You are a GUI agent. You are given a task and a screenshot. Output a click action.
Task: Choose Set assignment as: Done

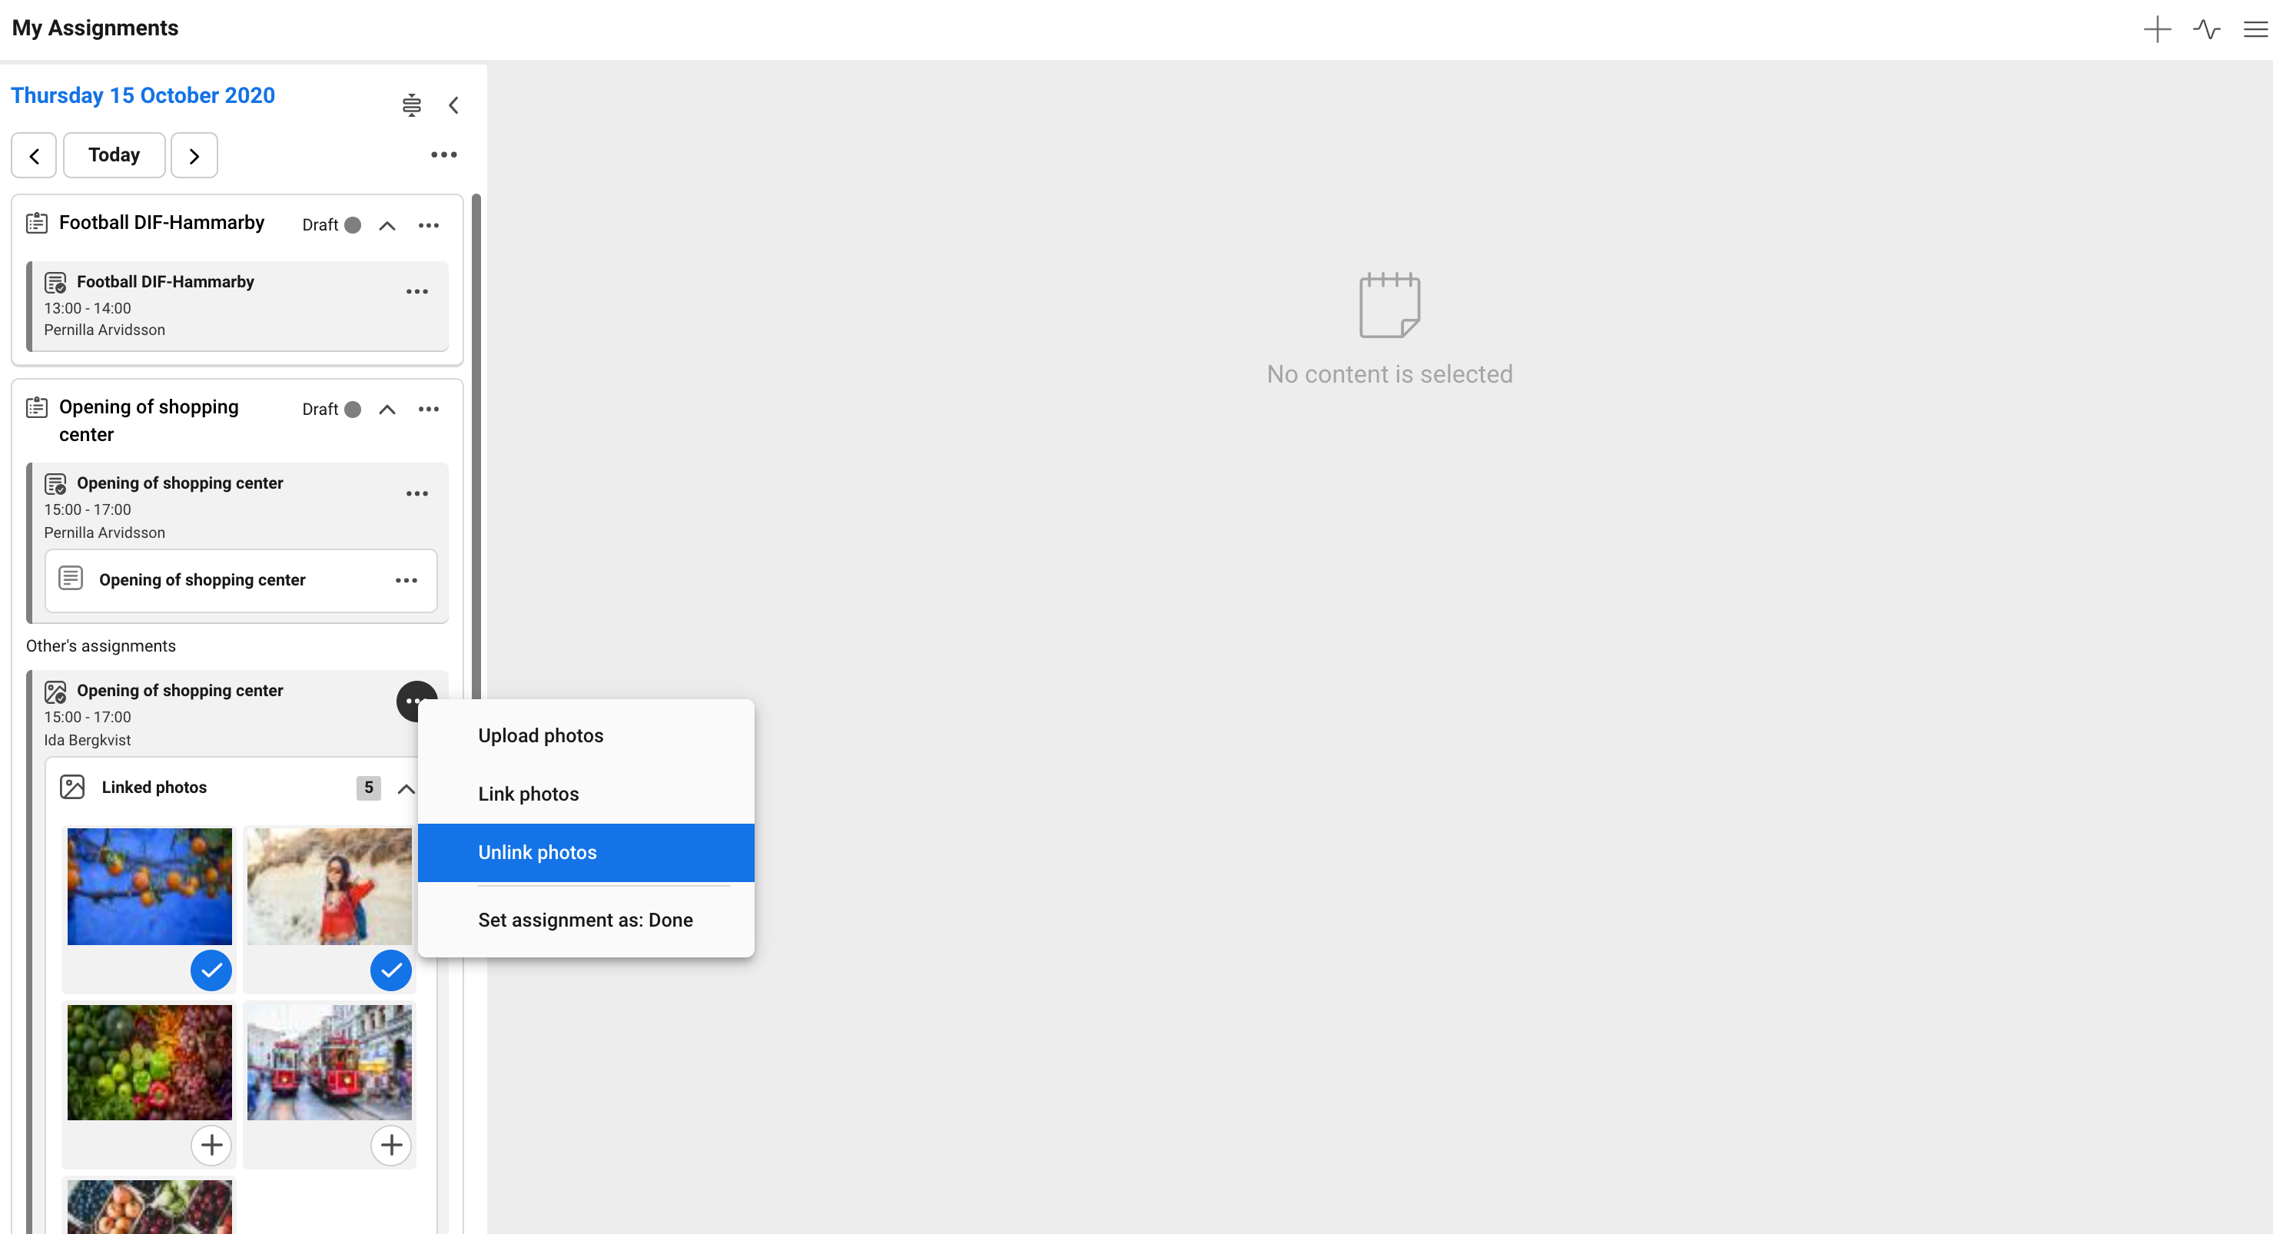point(585,920)
